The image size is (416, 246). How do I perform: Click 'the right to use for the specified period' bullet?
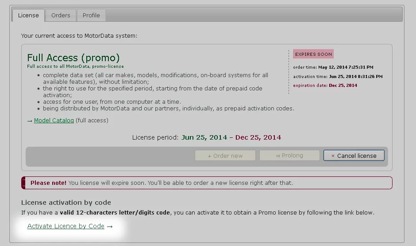click(x=153, y=92)
